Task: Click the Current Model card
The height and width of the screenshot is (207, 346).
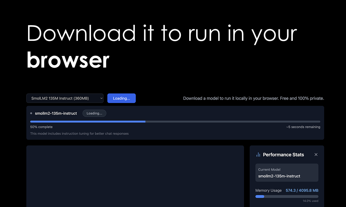Action: point(287,173)
